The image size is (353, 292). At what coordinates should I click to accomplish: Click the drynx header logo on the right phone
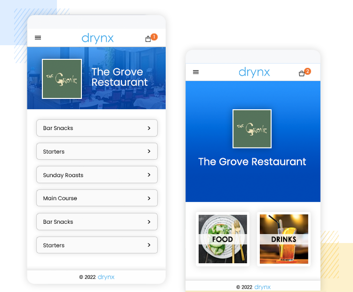pos(254,72)
